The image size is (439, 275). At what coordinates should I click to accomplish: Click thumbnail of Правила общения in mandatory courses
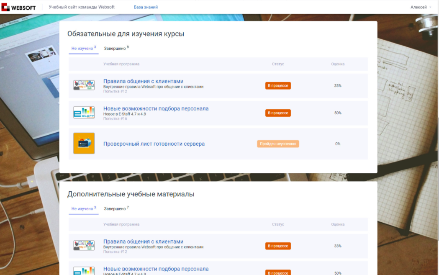(x=84, y=85)
